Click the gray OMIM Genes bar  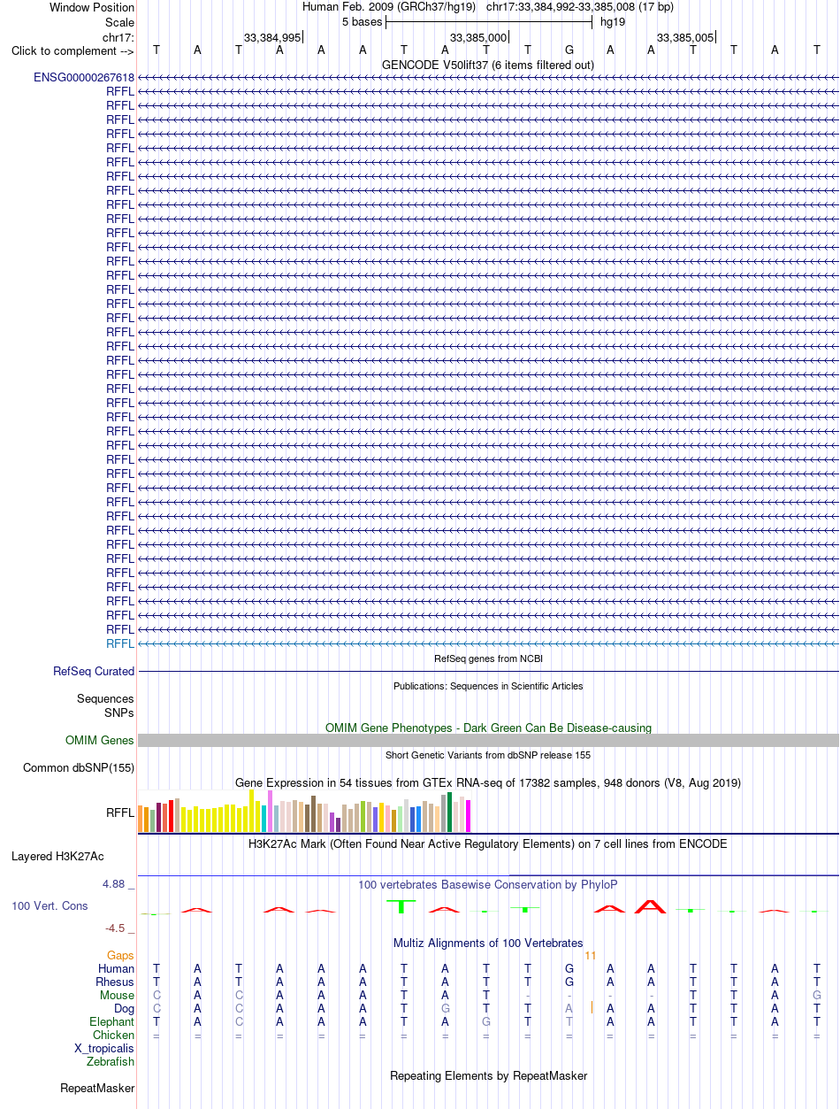[x=488, y=740]
